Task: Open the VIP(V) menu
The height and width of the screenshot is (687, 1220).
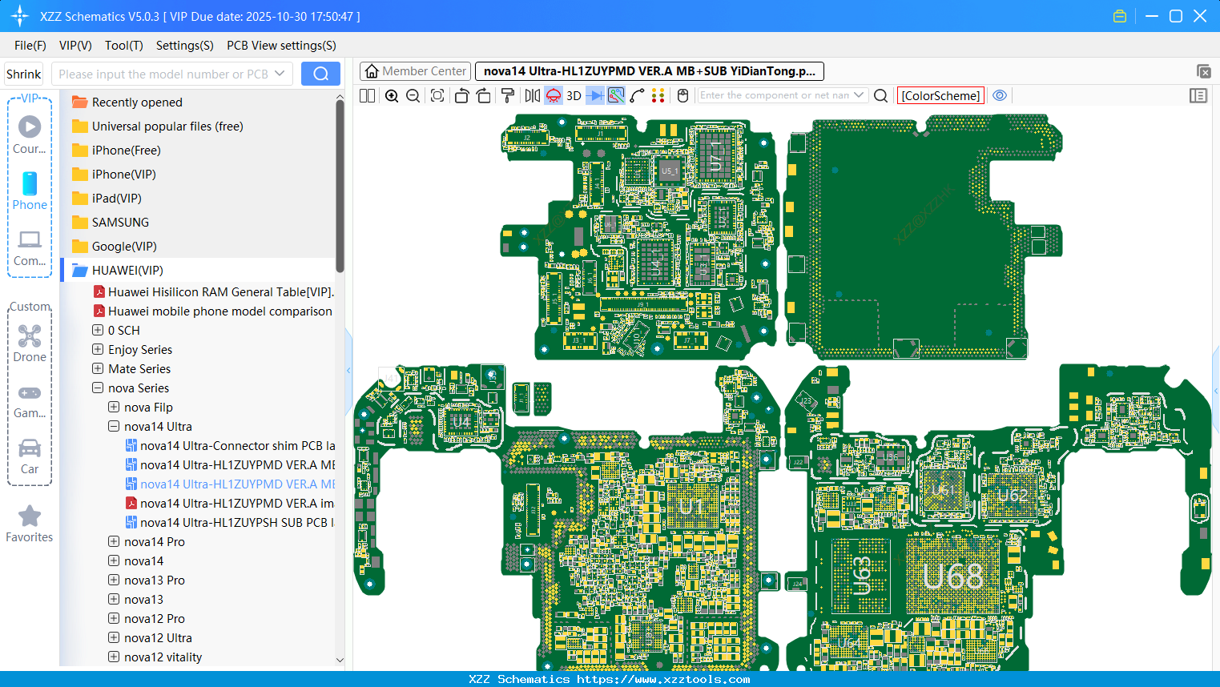Action: pyautogui.click(x=75, y=46)
